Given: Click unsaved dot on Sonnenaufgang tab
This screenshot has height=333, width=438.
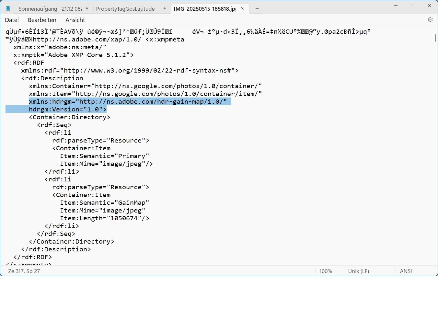Looking at the screenshot, I should click(x=87, y=9).
